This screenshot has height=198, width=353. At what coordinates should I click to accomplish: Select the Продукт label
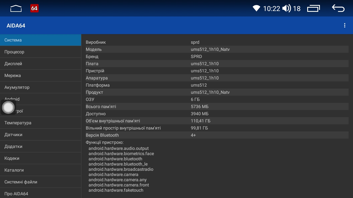94,92
